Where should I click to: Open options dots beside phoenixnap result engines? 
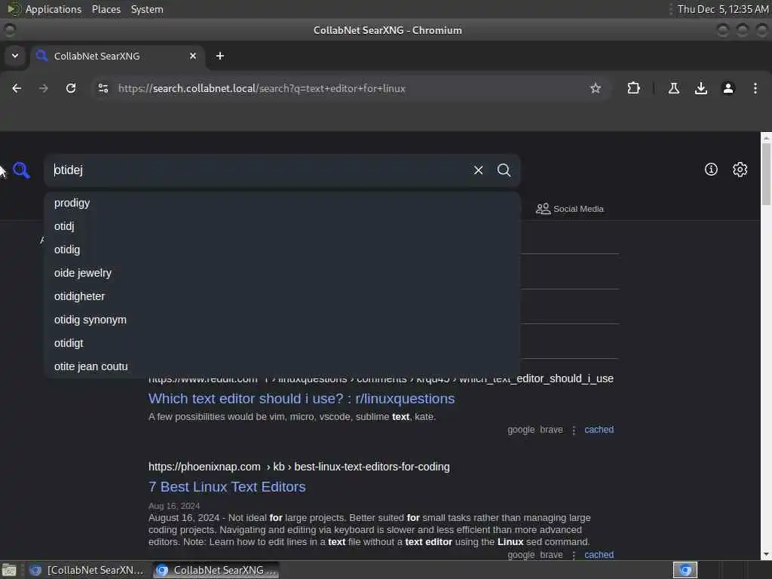574,555
